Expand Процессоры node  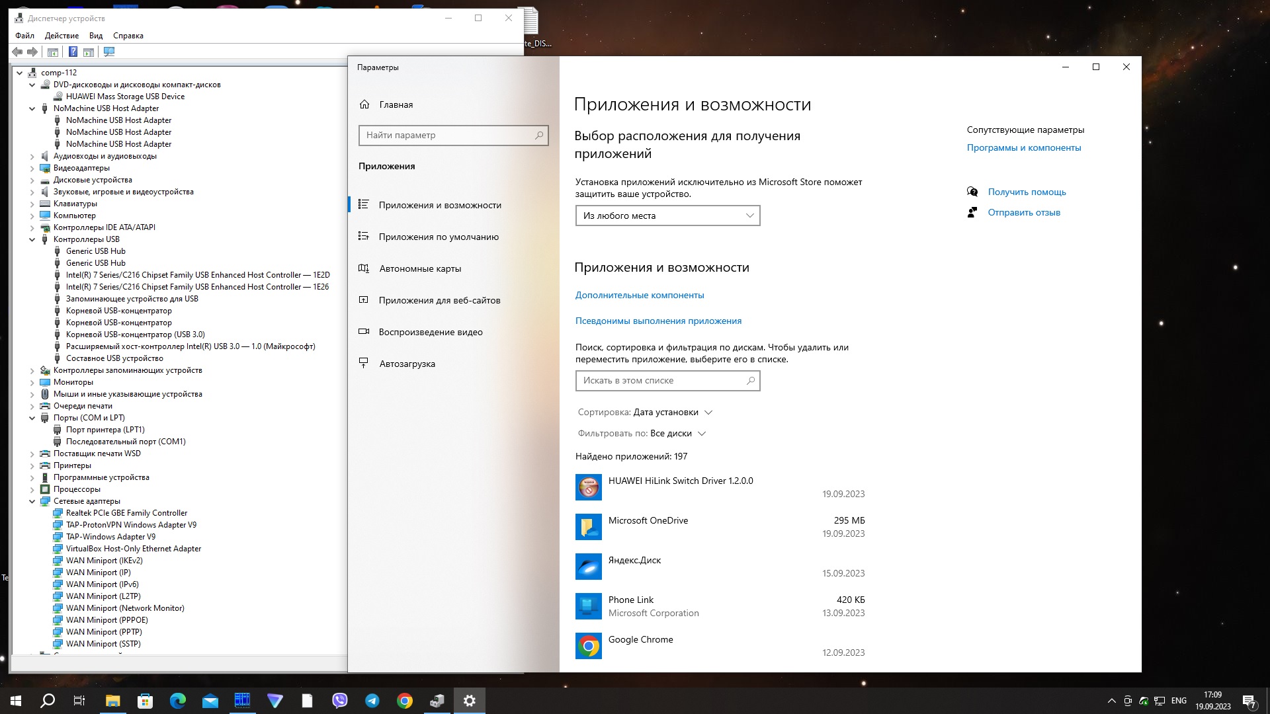coord(32,489)
